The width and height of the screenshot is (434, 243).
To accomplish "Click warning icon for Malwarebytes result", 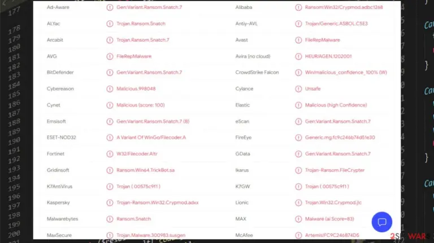I will click(110, 219).
